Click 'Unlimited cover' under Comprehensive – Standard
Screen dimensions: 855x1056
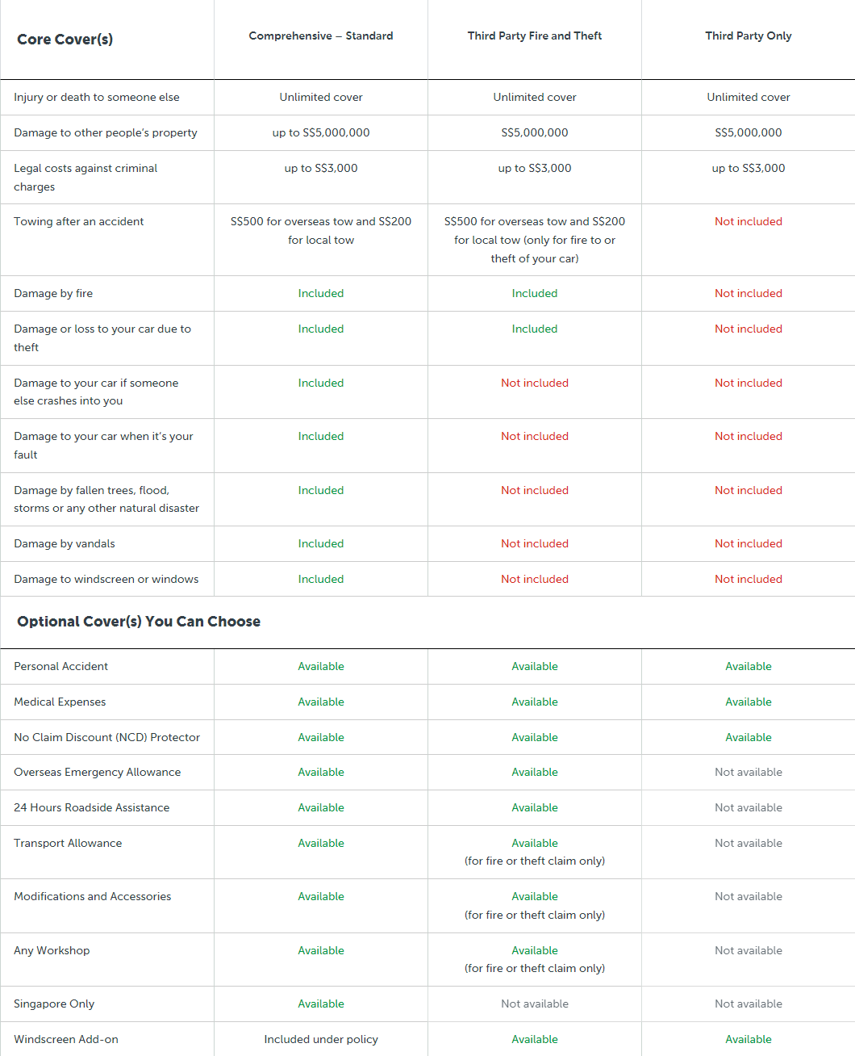(321, 97)
